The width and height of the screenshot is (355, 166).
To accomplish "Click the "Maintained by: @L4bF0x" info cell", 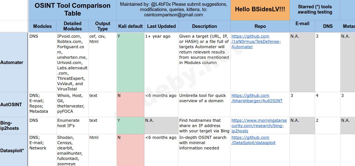I will click(173, 10).
